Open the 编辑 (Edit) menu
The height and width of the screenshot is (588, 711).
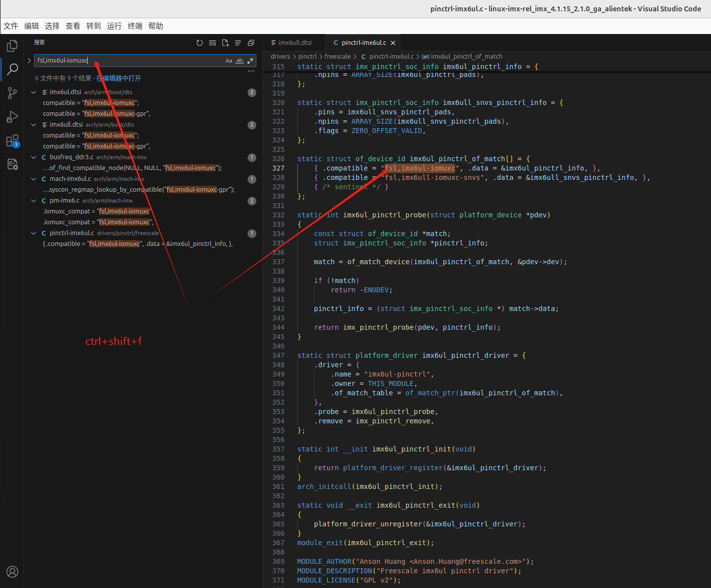click(32, 26)
